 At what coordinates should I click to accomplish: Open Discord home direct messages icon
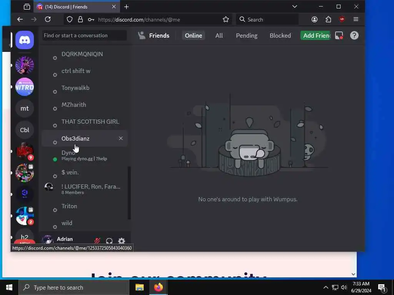(25, 40)
